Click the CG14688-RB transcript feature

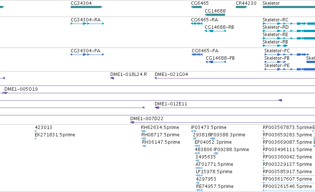[x=215, y=31]
